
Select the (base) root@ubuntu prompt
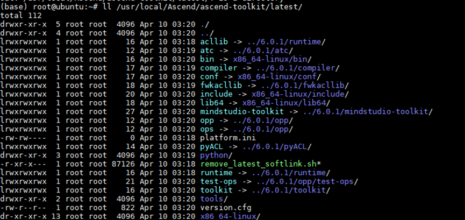tap(49, 6)
